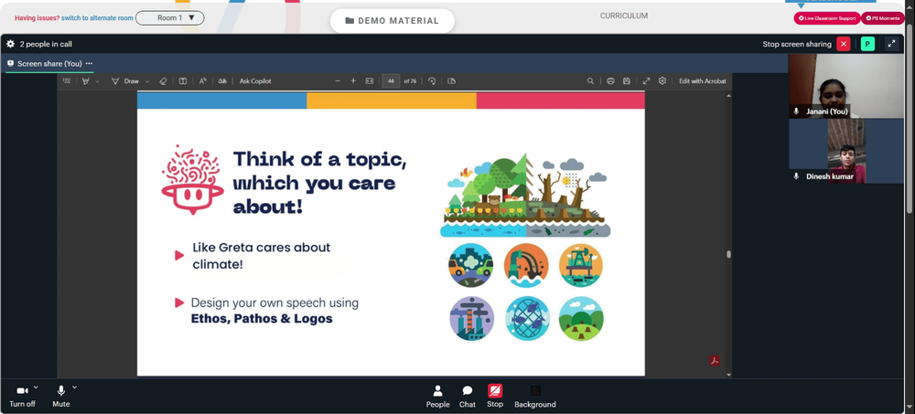Toggle fit to width icon
915x414 pixels.
[370, 81]
